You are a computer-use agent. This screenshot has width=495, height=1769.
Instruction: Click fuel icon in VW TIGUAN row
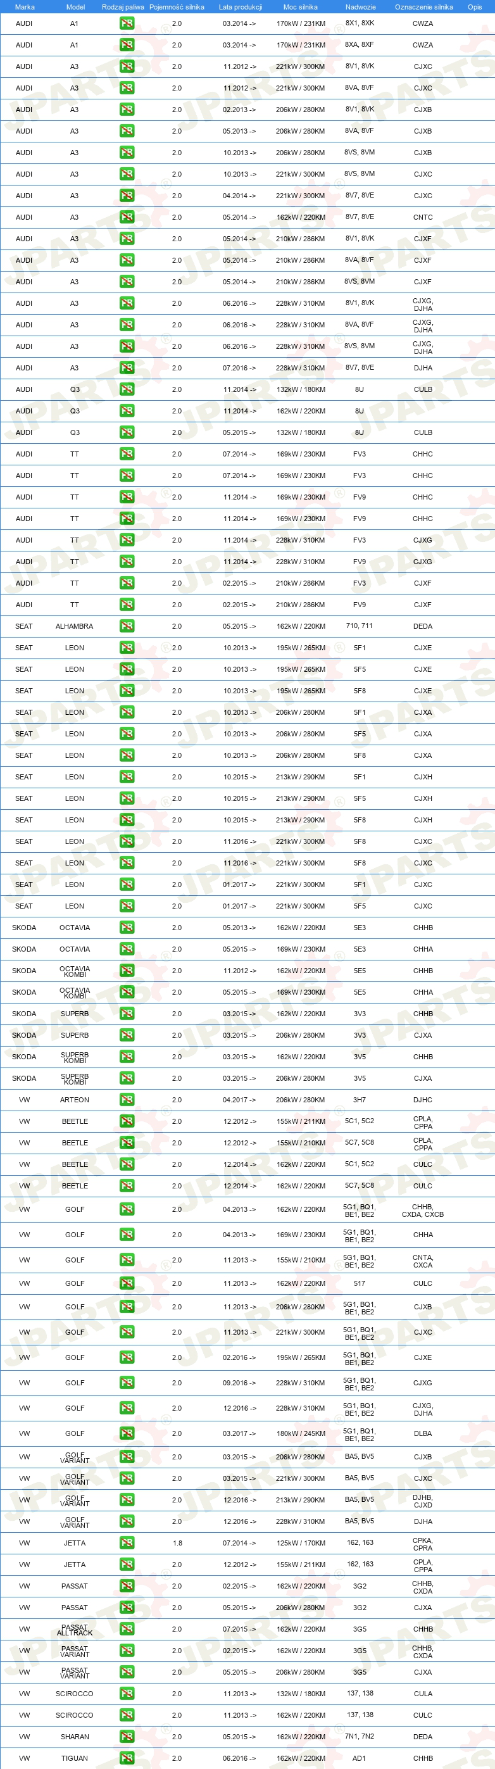coord(127,1758)
